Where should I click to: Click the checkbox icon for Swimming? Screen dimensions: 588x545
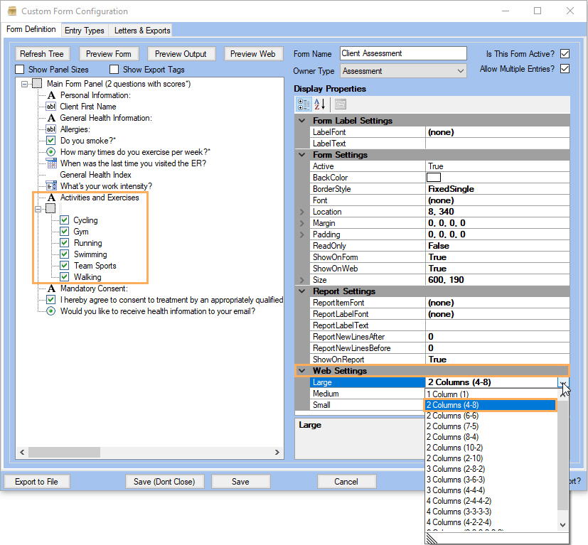point(65,254)
